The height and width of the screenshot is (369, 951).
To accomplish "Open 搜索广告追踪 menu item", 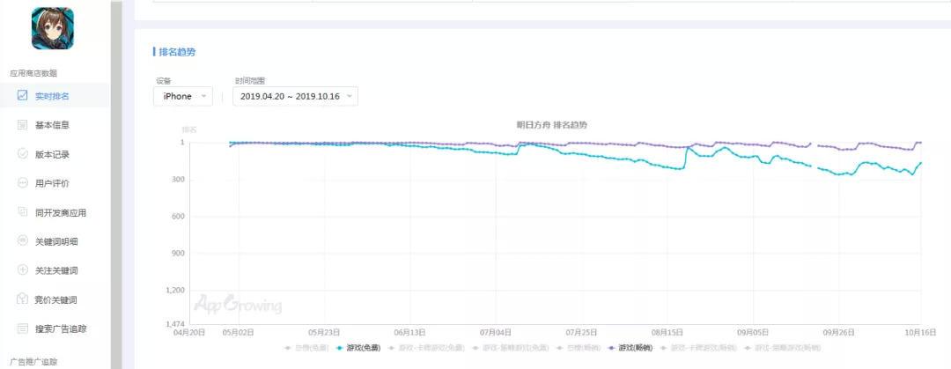I will pos(61,328).
